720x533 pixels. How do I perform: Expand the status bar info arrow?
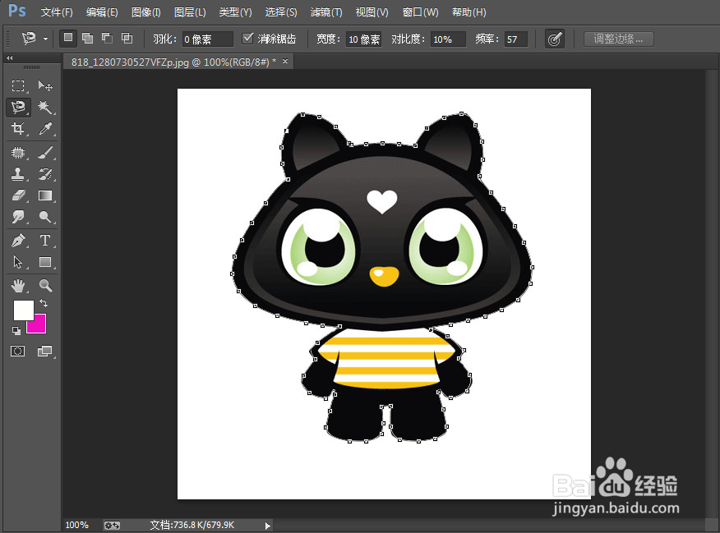click(268, 526)
